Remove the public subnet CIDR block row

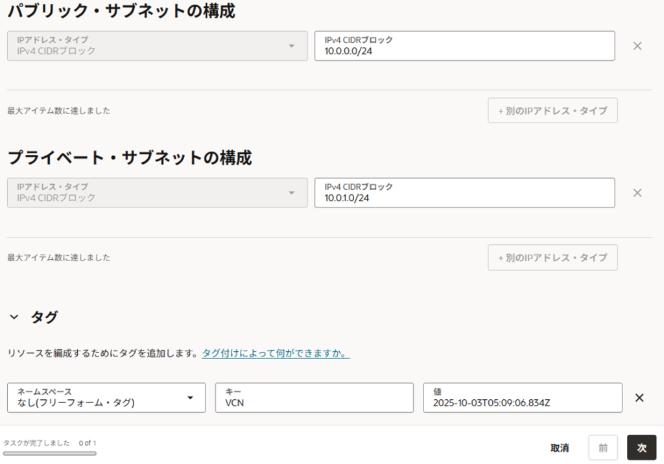click(x=637, y=46)
